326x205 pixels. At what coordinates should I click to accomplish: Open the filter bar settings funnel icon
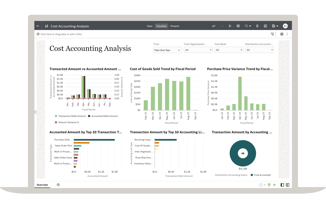pyautogui.click(x=272, y=34)
